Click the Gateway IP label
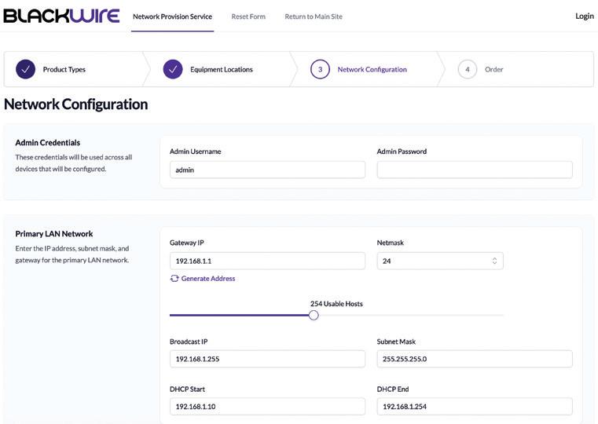The width and height of the screenshot is (598, 424). (x=187, y=243)
